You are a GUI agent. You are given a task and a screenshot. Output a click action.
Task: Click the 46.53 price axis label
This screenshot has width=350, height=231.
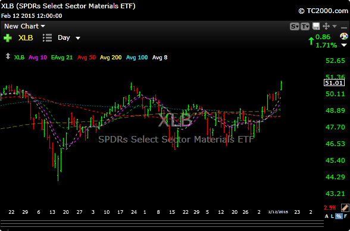point(335,144)
